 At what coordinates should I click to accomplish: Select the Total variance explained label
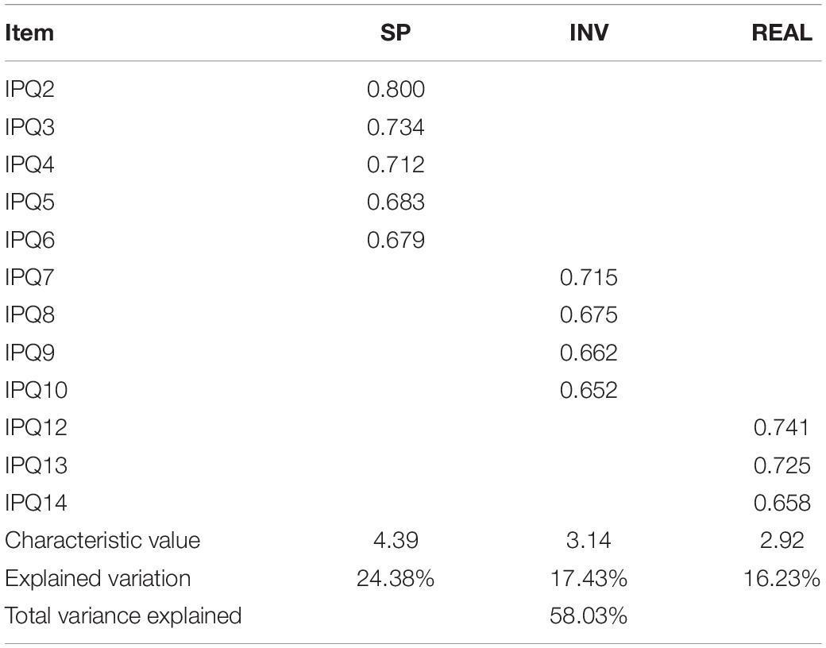coord(123,616)
